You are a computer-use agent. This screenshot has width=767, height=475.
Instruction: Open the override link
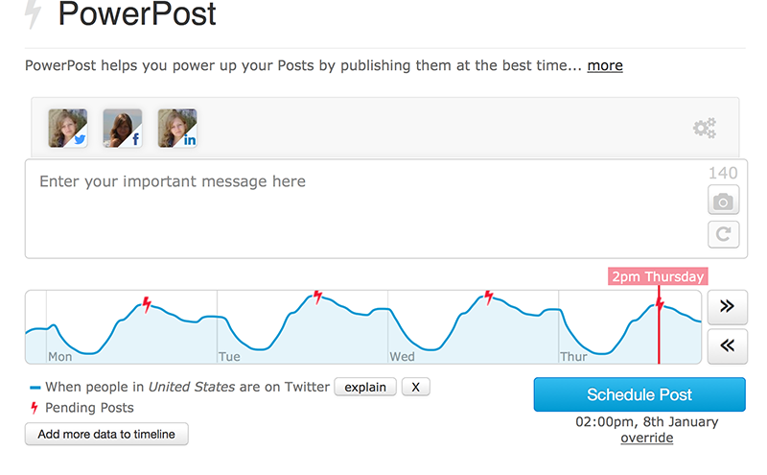coord(646,438)
